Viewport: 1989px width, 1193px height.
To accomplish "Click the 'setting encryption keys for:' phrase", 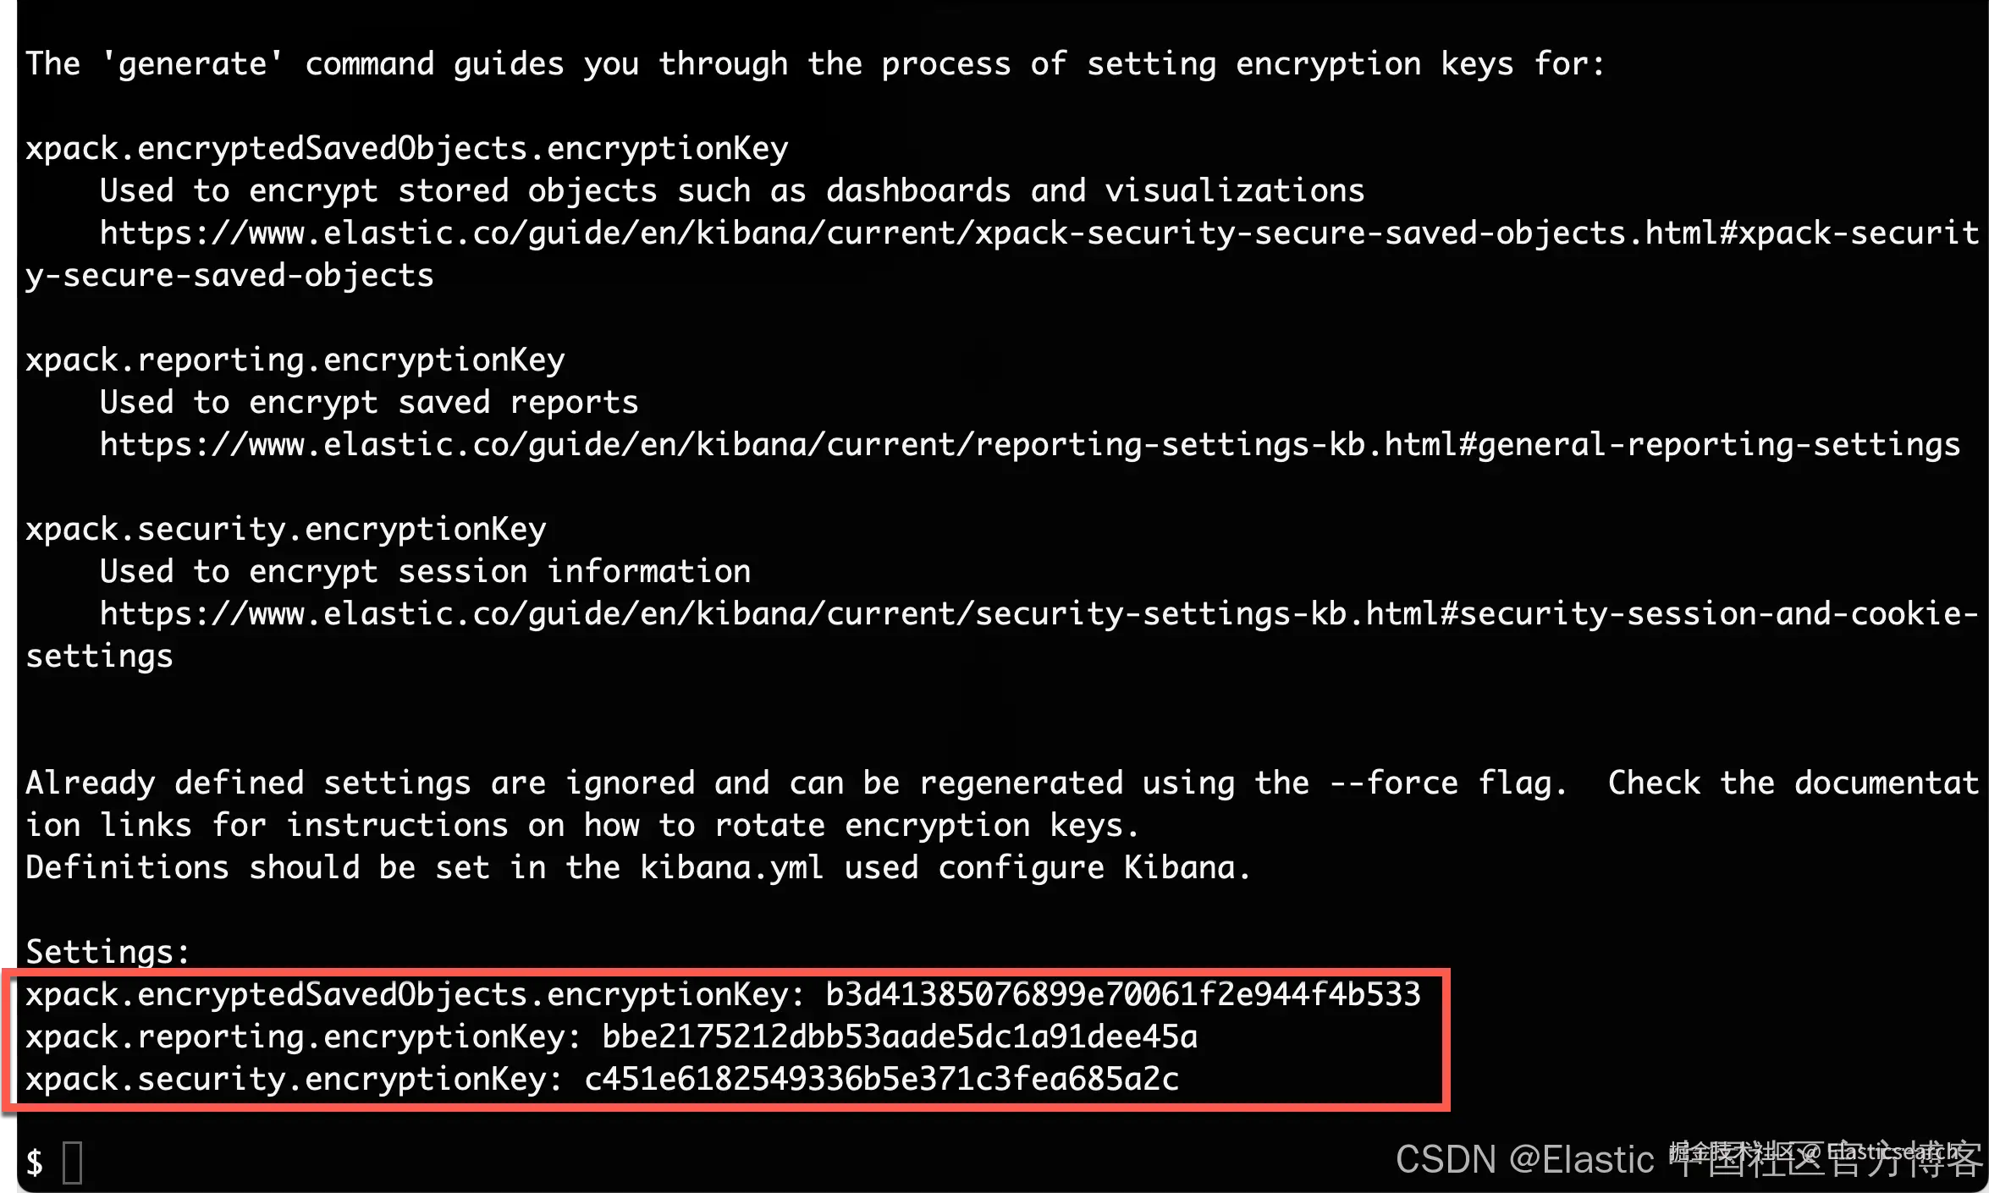I will 1346,64.
